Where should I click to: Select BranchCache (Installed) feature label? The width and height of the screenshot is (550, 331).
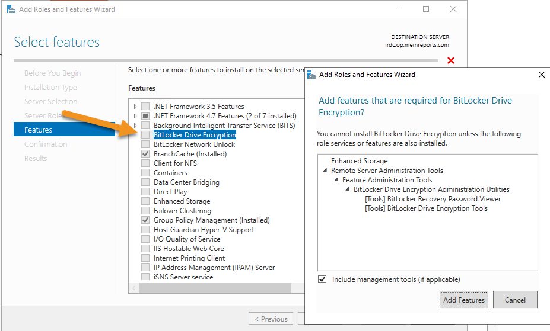coord(190,153)
